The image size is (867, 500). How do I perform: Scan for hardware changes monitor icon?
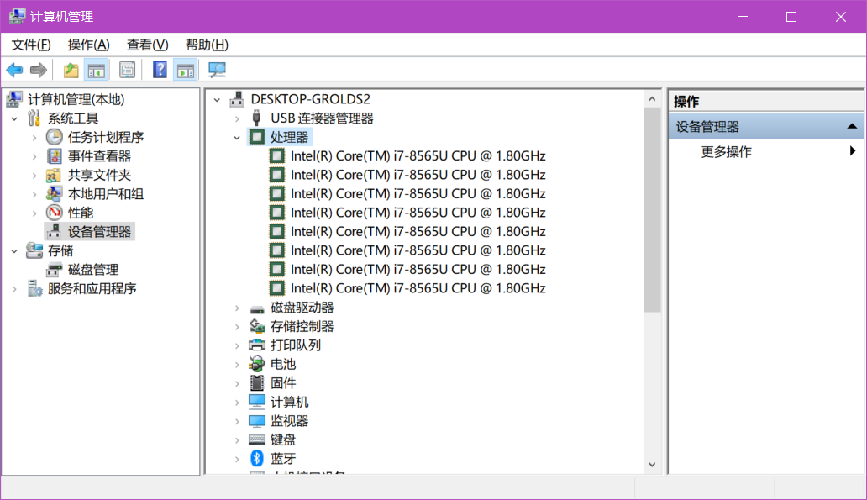coord(217,71)
